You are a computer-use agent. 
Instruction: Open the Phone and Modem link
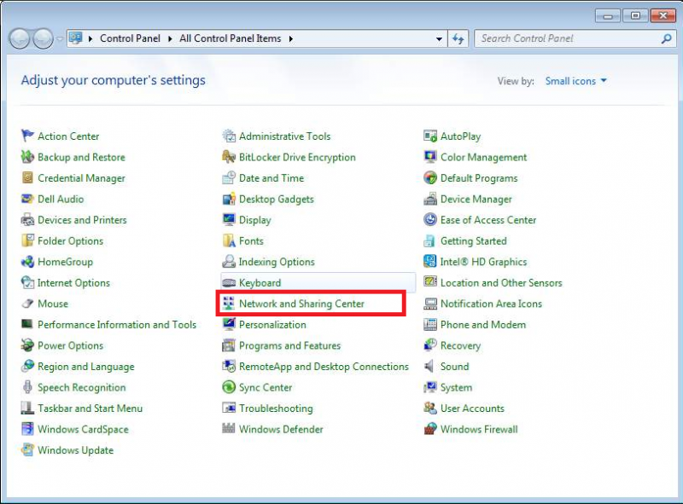(483, 325)
